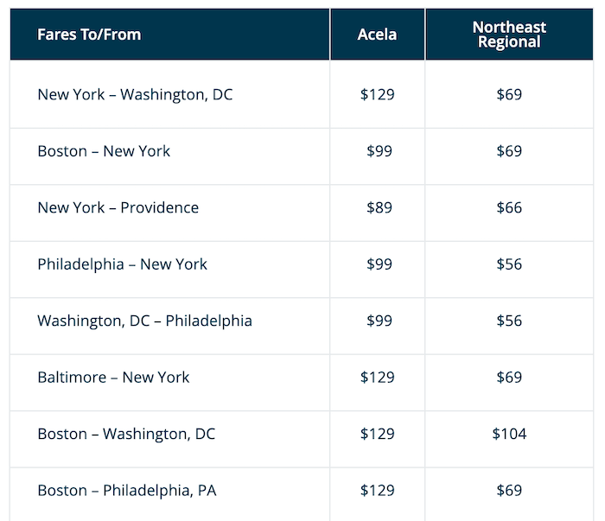The height and width of the screenshot is (521, 605).
Task: Select the New York – Washington, DC route
Action: pyautogui.click(x=135, y=94)
